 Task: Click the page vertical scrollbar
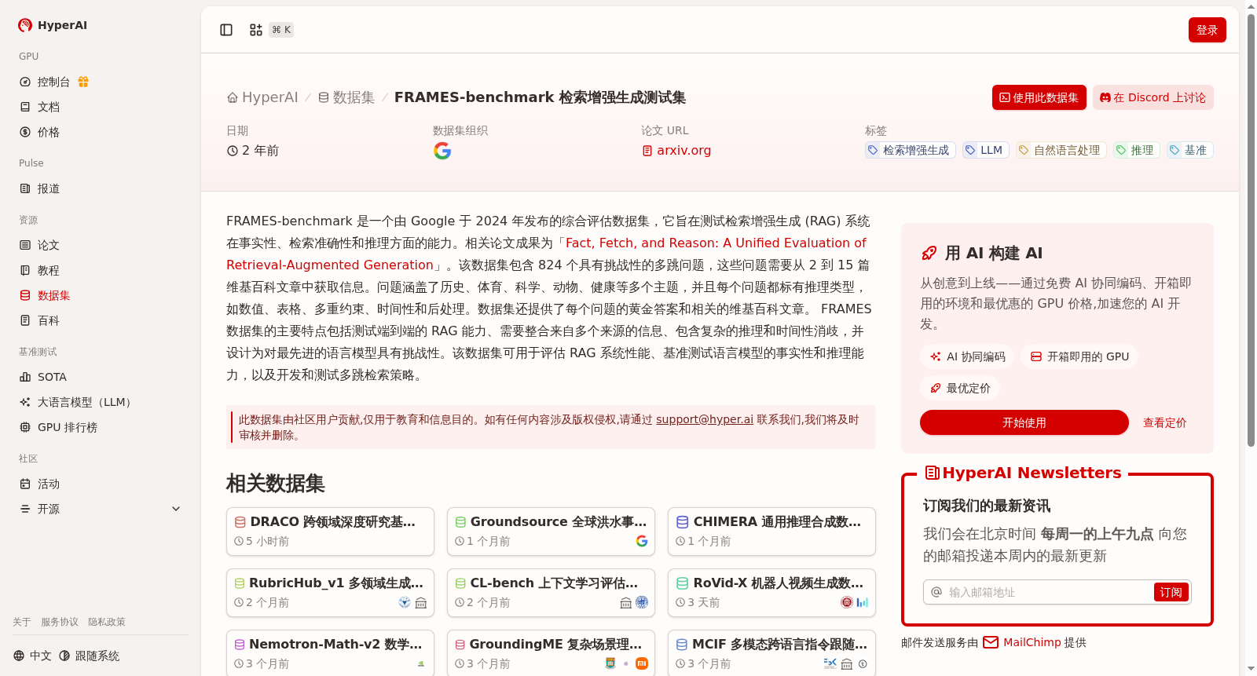(1251, 230)
